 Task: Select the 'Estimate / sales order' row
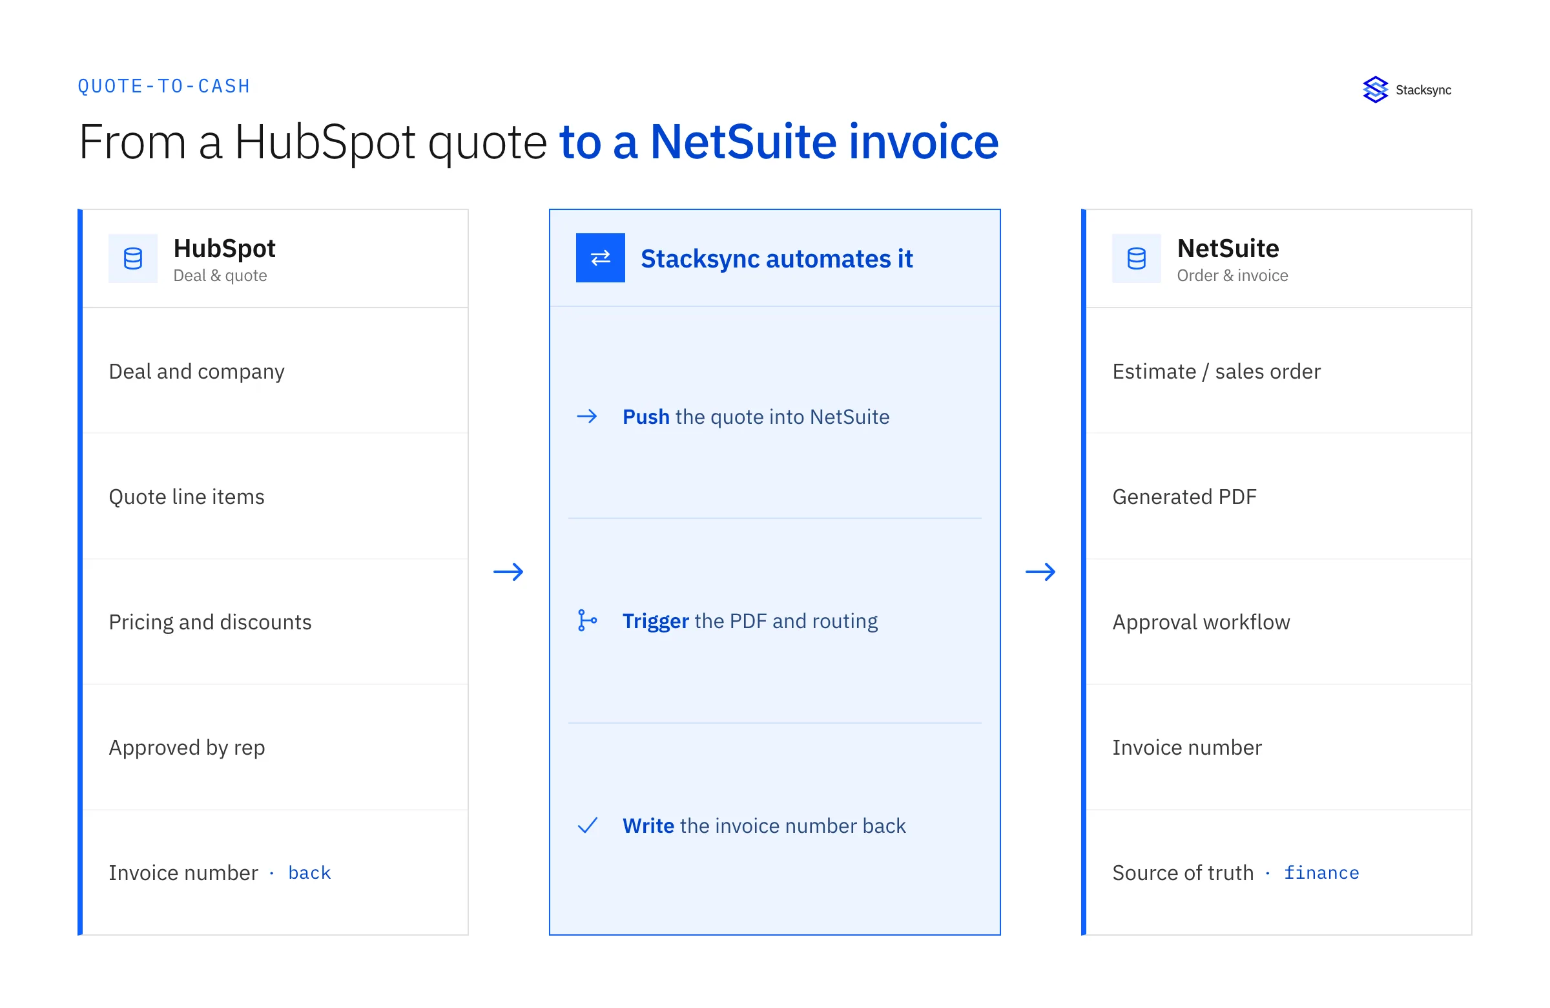(x=1278, y=371)
